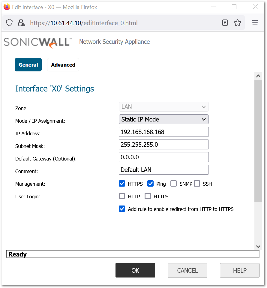
Task: Click the CANCEL button
Action: (x=187, y=270)
